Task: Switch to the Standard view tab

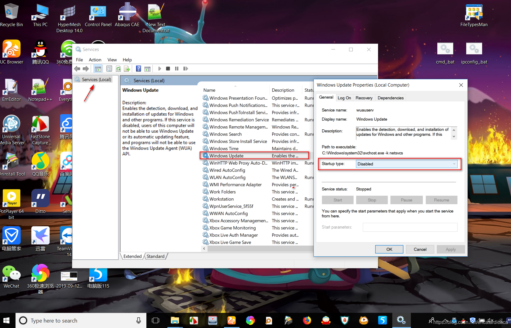Action: (x=156, y=256)
